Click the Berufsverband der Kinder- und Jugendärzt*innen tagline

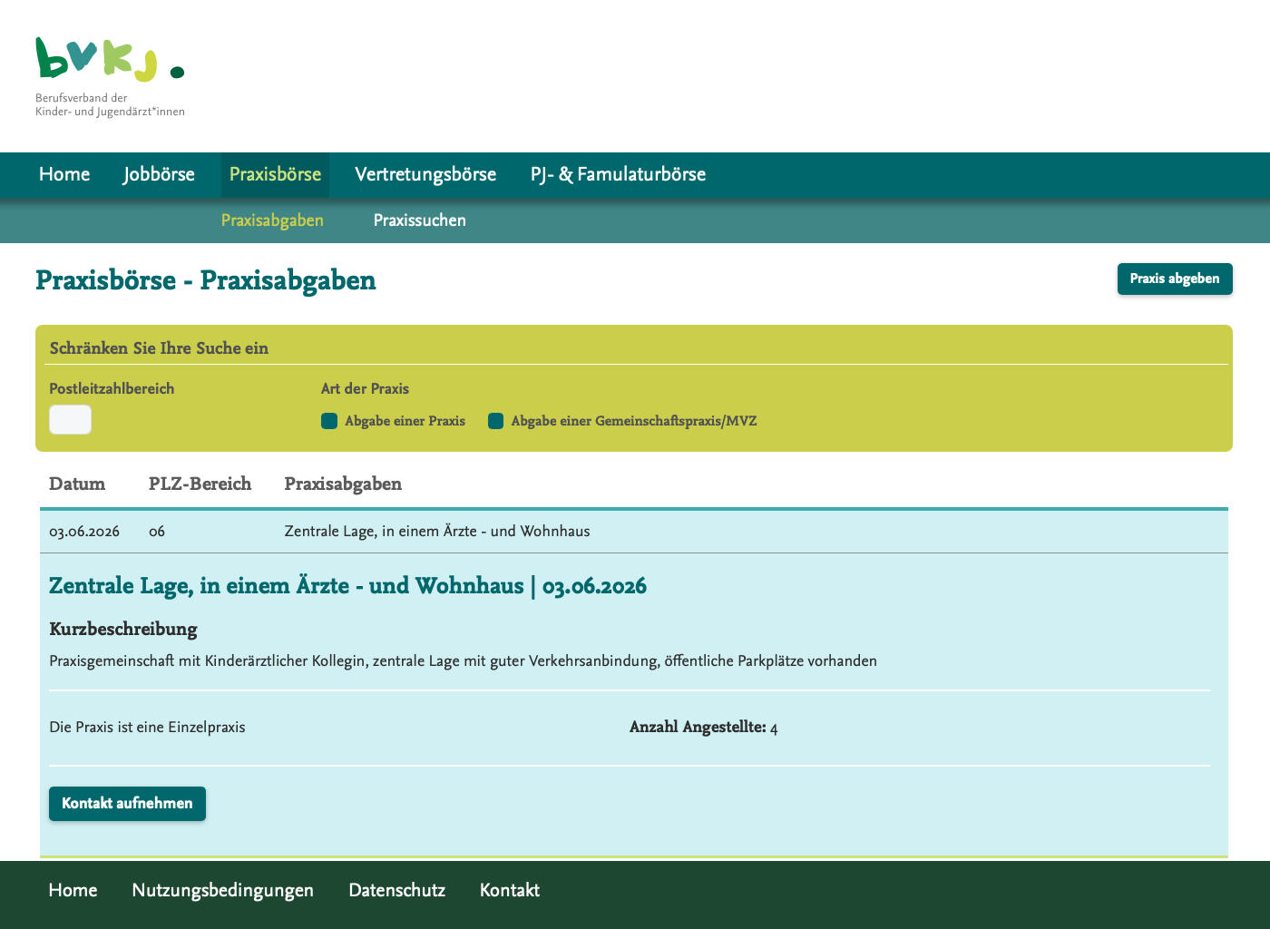tap(110, 104)
